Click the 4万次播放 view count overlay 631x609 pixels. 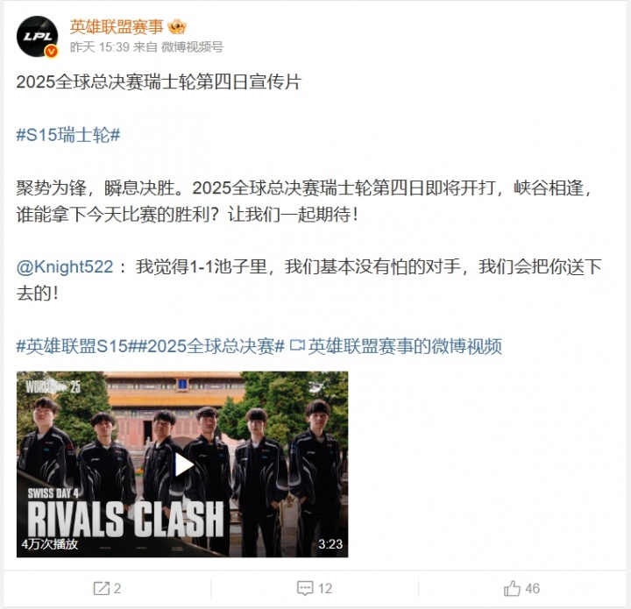click(49, 544)
